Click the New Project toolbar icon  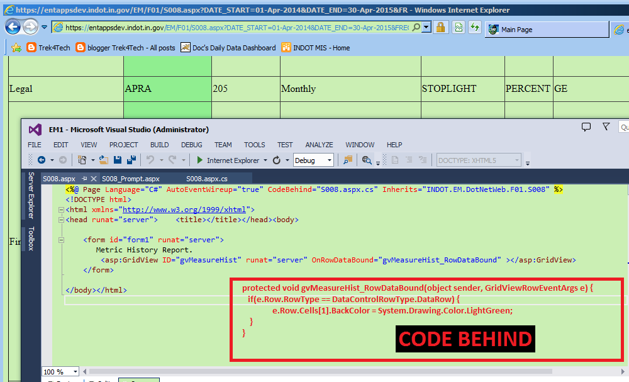[x=82, y=160]
